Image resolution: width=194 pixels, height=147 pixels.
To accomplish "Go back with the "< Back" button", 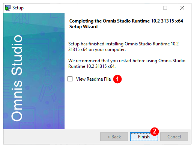I will pos(114,137).
